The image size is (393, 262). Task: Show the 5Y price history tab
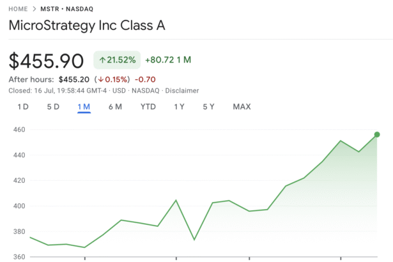(x=209, y=107)
